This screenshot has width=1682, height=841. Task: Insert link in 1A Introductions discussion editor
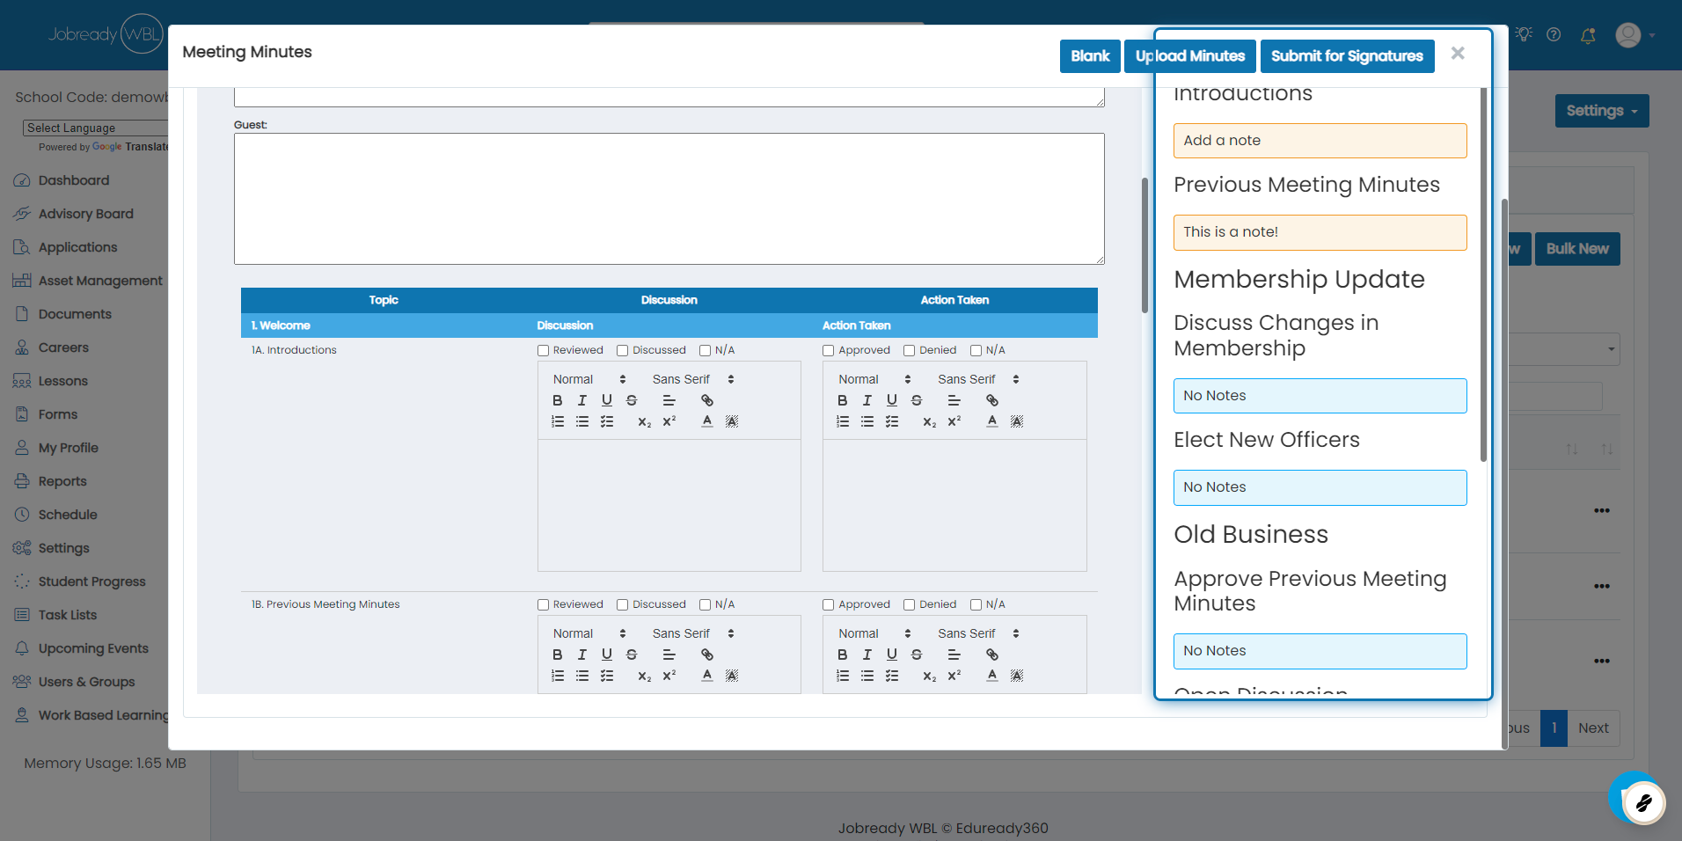(706, 400)
